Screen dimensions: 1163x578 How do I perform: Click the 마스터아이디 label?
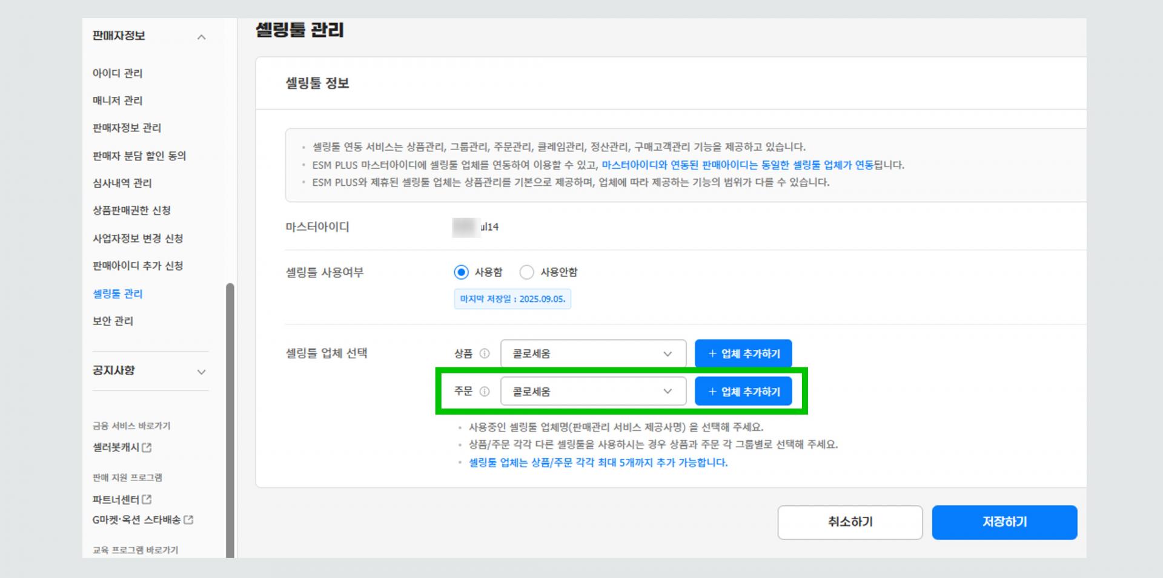pos(317,227)
